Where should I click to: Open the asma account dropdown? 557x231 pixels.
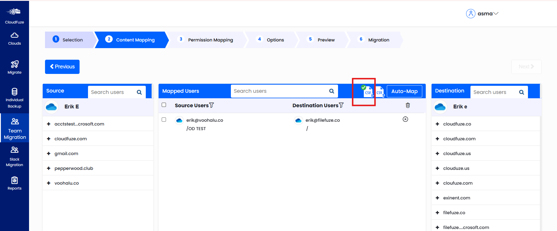(488, 14)
